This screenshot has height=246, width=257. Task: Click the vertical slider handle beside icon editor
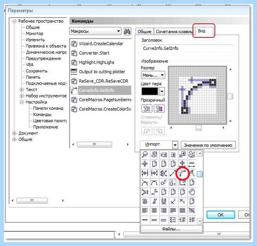(x=230, y=97)
